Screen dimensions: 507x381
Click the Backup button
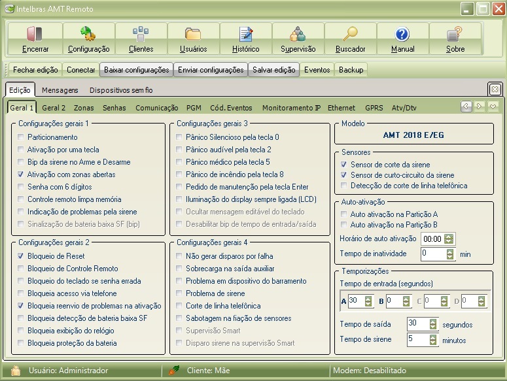click(x=351, y=70)
